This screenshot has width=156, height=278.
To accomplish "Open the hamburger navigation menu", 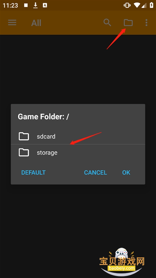I will point(12,23).
